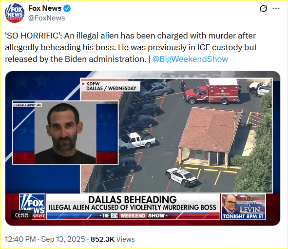Click the Levin Tonight 8PM ET promo
Screen dimensions: 288x249
click(243, 207)
